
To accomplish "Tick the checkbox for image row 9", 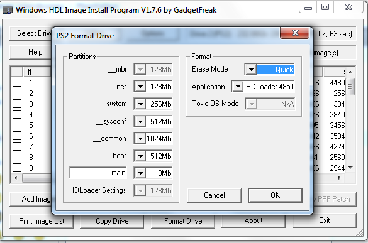I will tap(17, 168).
